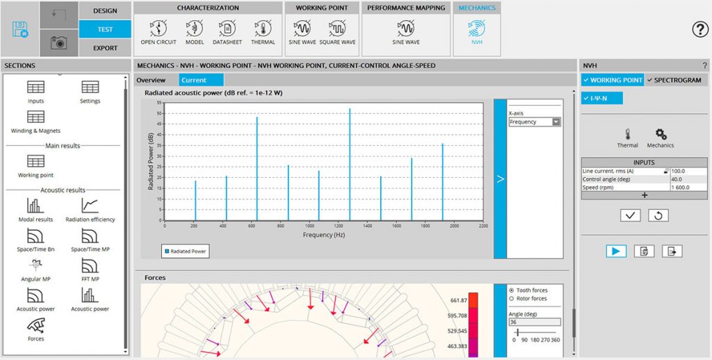Open the Forces result section
Viewport: 712px width, 360px height.
[35, 329]
